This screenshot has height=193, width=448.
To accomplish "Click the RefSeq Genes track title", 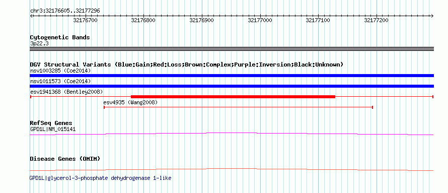I will click(51, 123).
